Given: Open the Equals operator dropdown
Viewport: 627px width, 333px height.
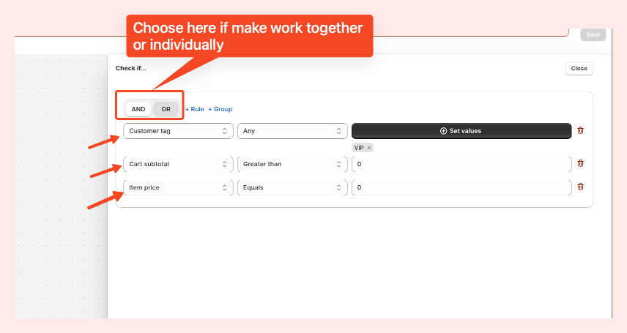Looking at the screenshot, I should (x=292, y=187).
